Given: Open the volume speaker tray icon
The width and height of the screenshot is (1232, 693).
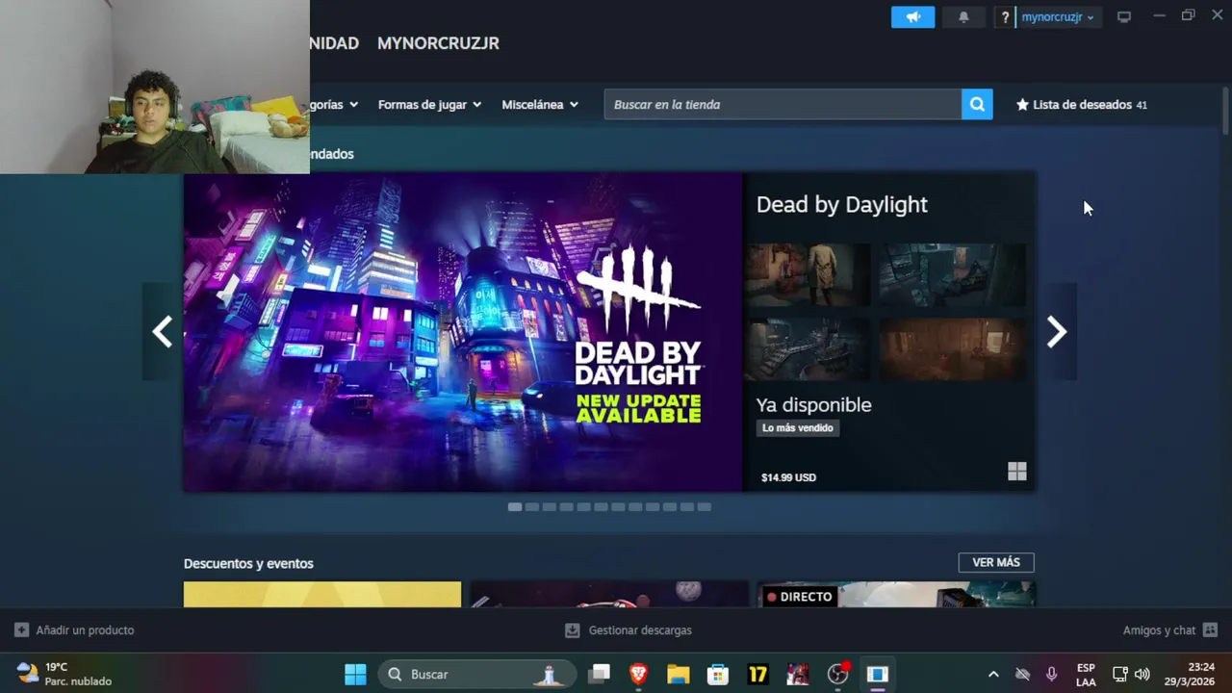Looking at the screenshot, I should tap(1142, 674).
